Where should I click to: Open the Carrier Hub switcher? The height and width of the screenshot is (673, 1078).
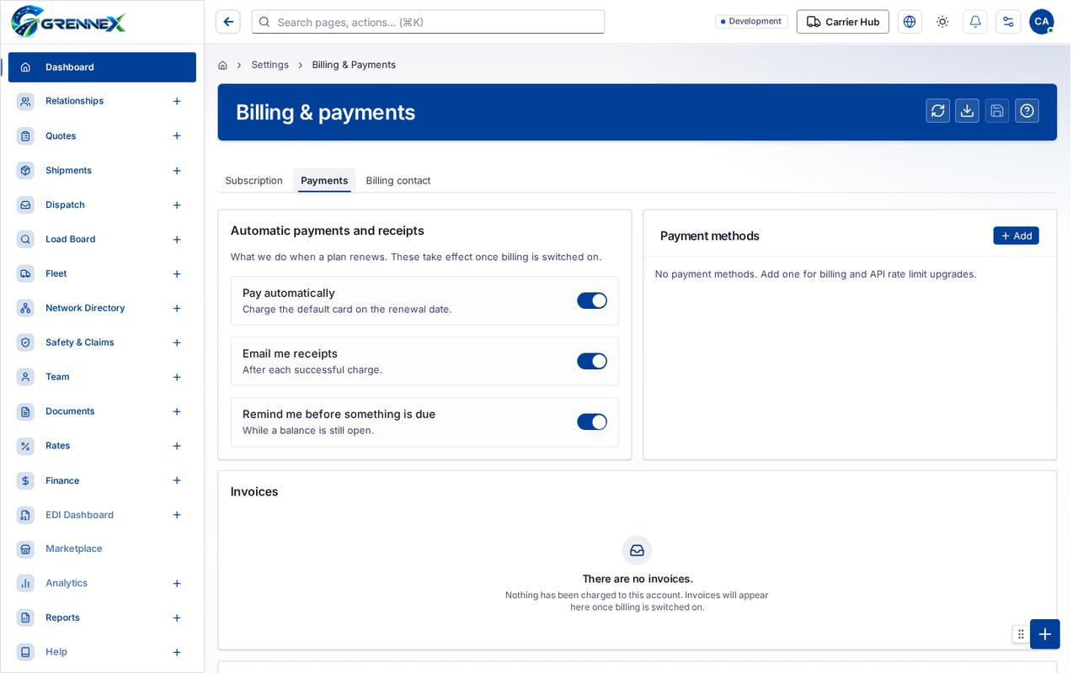[x=843, y=22]
